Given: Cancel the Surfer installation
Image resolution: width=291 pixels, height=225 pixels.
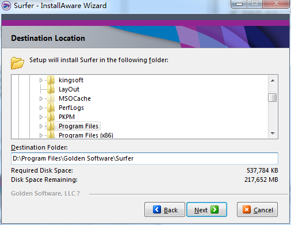Looking at the screenshot, I should tap(257, 209).
